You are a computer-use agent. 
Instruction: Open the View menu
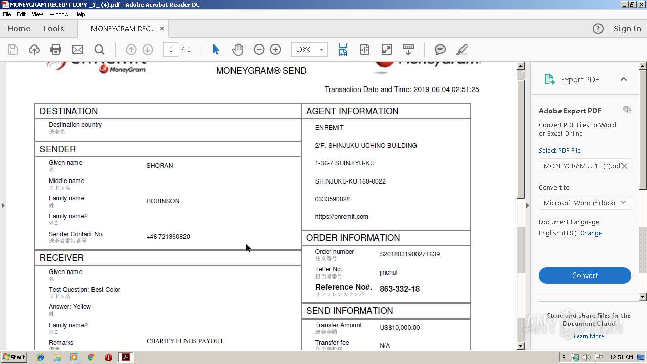[37, 14]
